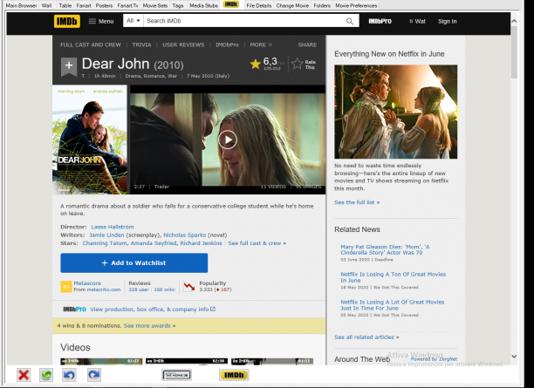This screenshot has width=534, height=388.
Task: Open director Lasse Hallström link
Action: [x=113, y=227]
